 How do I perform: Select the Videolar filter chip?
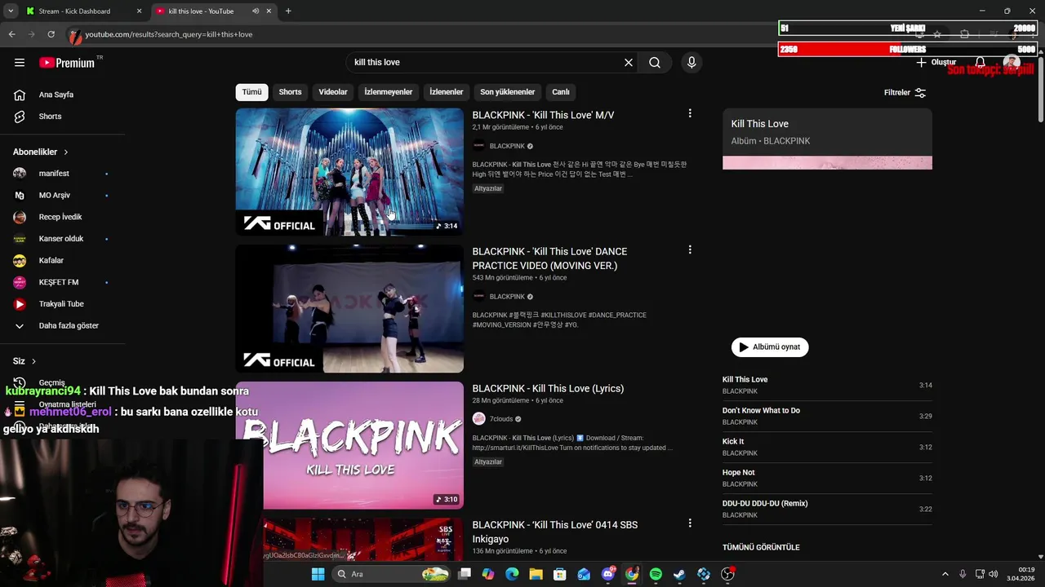click(333, 92)
